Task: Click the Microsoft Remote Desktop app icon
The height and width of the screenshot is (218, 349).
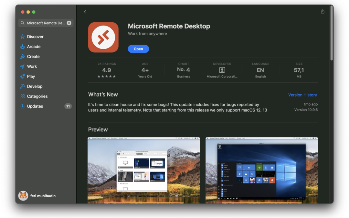Action: coord(103,37)
